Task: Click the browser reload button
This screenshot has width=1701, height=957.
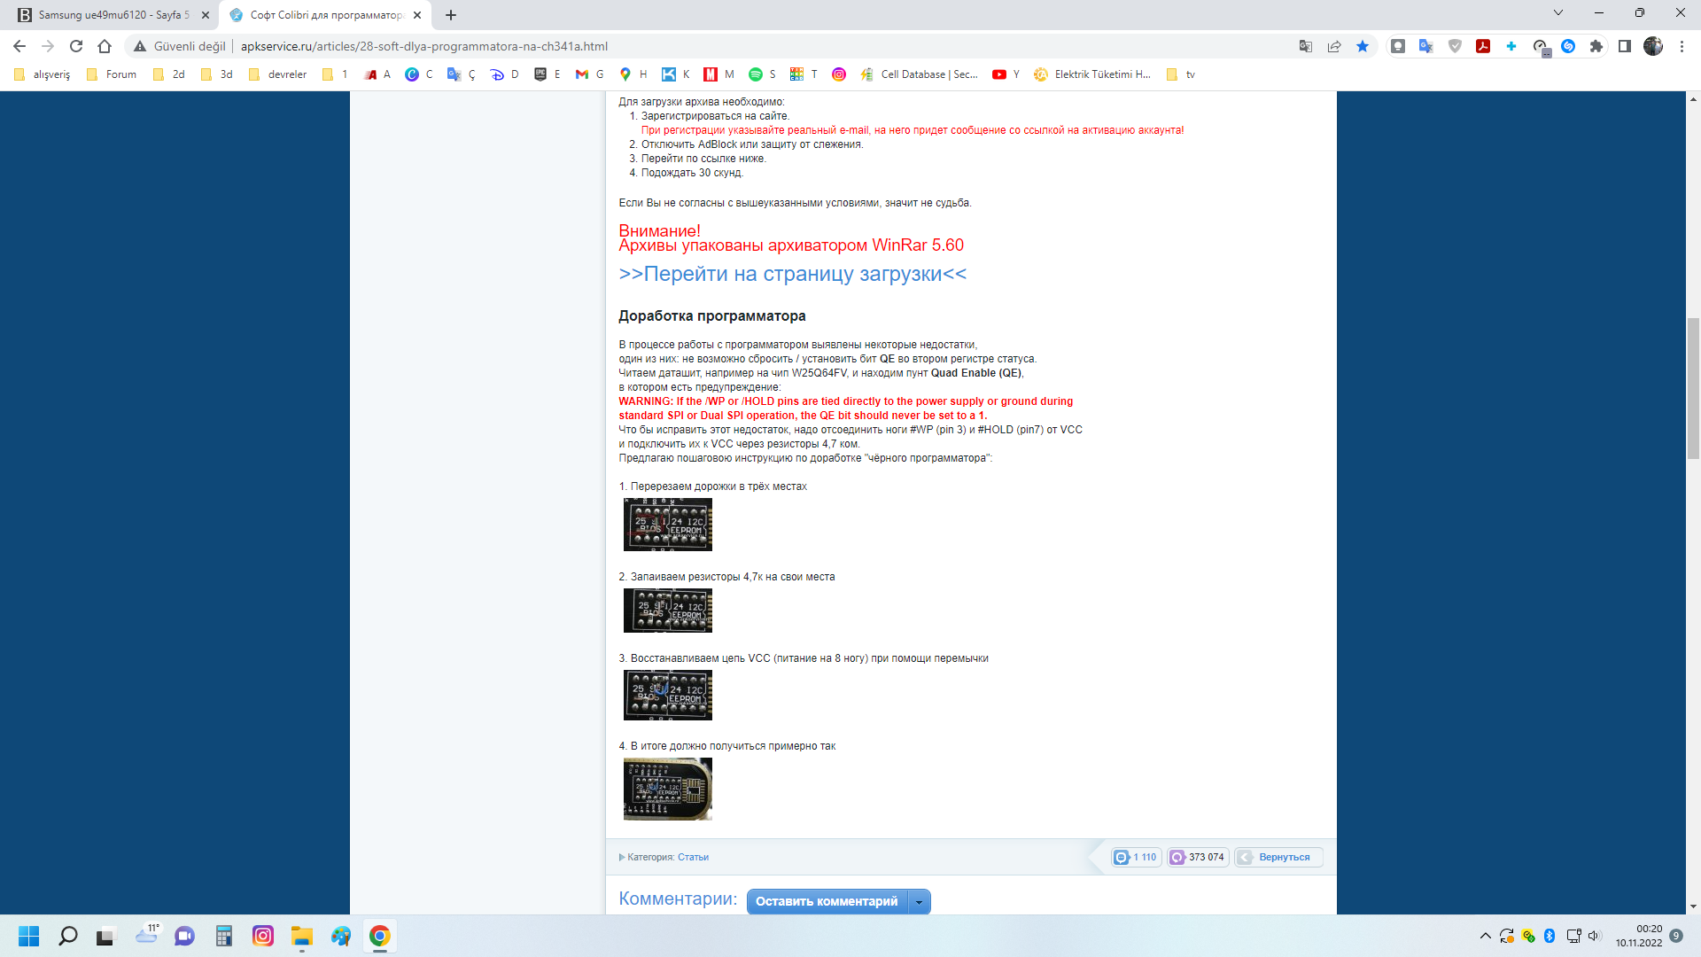Action: [76, 46]
